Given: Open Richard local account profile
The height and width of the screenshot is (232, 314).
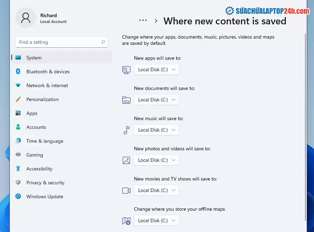Looking at the screenshot, I should tap(42, 18).
